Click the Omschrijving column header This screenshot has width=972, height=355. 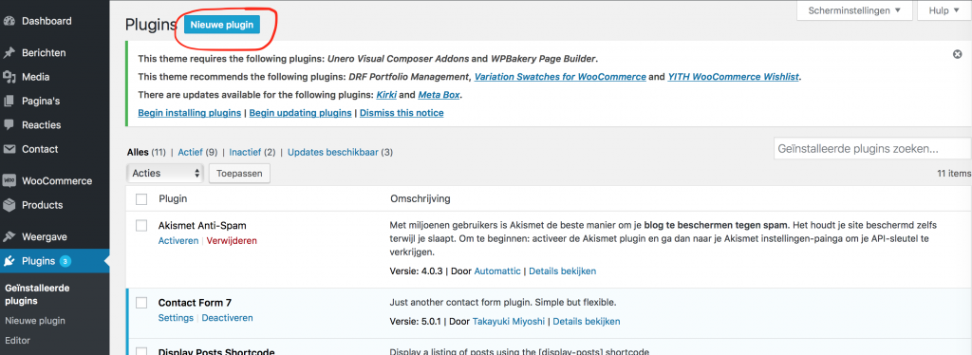pos(420,199)
